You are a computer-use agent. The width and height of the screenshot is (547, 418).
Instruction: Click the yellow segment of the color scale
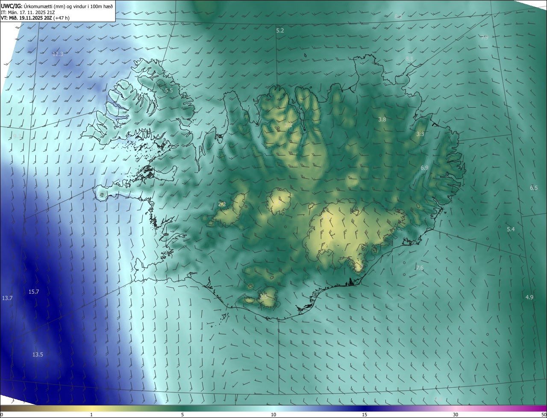pyautogui.click(x=91, y=408)
